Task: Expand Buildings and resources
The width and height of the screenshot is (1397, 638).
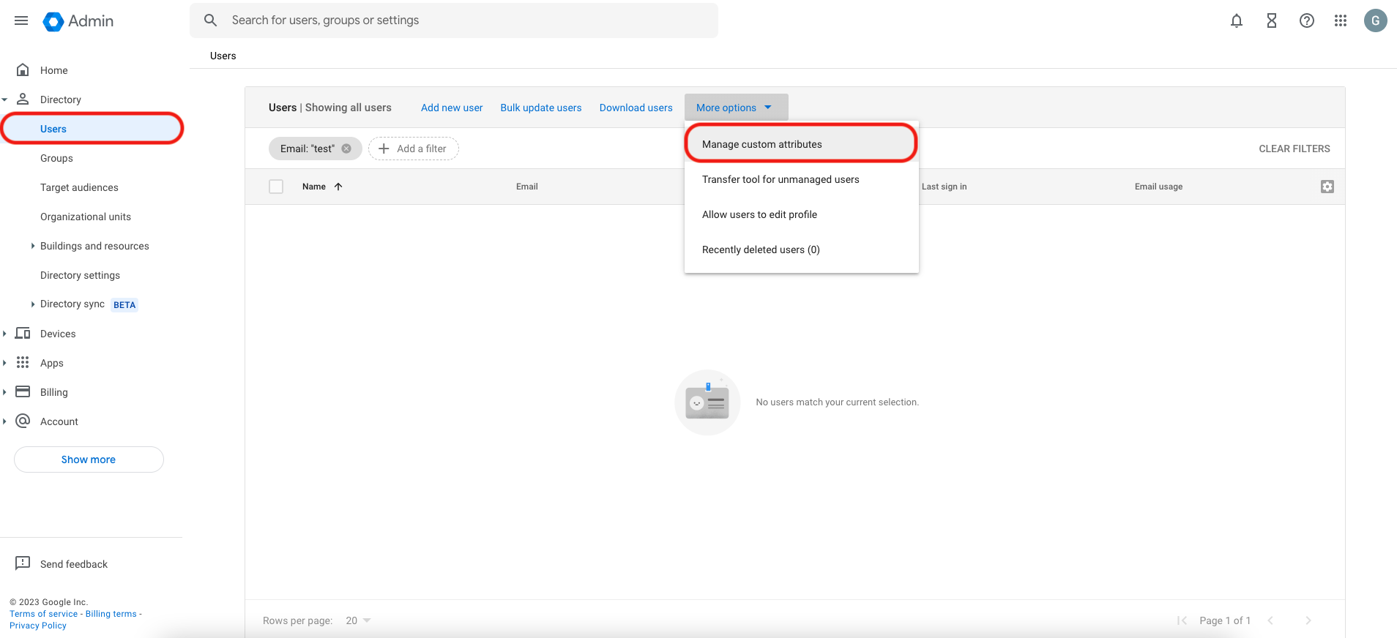Action: click(x=32, y=246)
